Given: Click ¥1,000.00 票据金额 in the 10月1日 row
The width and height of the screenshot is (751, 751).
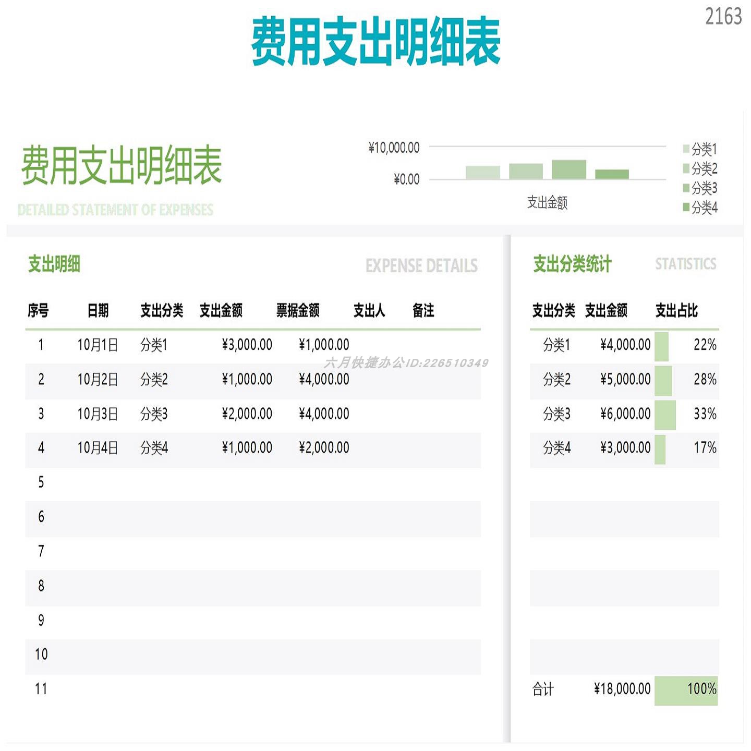Looking at the screenshot, I should coord(324,345).
